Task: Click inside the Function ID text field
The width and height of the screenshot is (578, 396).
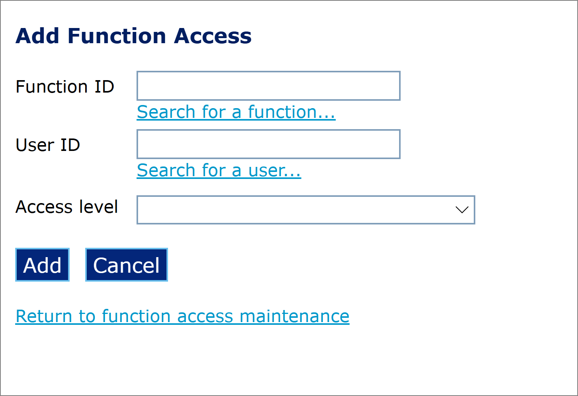Action: point(268,86)
